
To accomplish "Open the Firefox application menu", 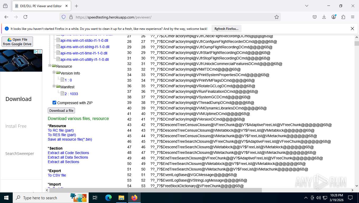I will pos(353,17).
